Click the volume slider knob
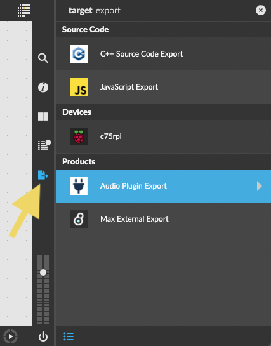This screenshot has width=271, height=346. point(43,272)
